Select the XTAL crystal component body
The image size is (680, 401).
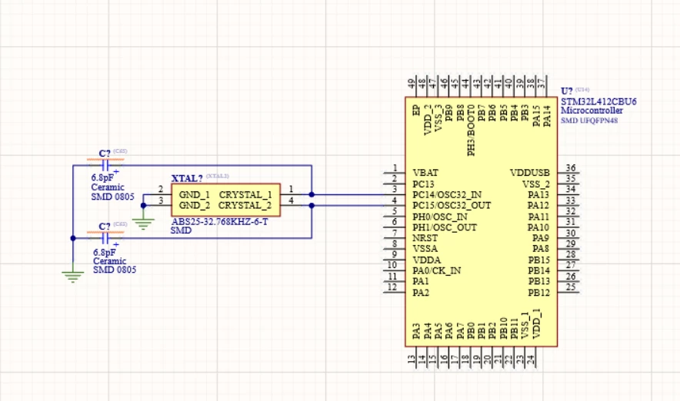click(x=225, y=200)
